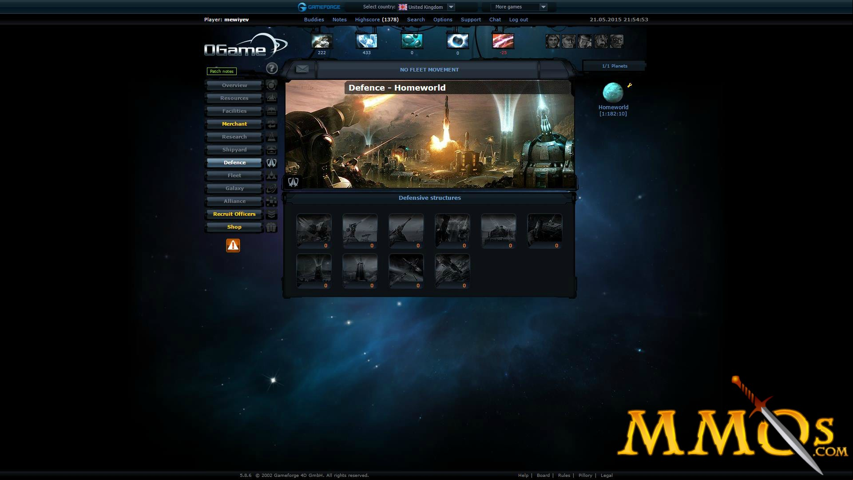Click the Dark Matter resource icon
The width and height of the screenshot is (853, 480).
[458, 41]
